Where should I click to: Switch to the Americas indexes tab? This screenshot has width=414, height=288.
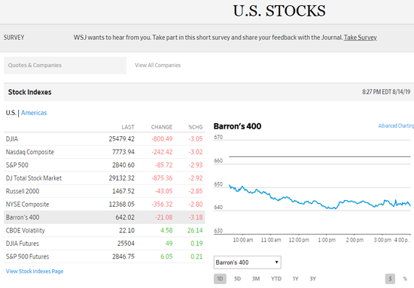click(34, 113)
